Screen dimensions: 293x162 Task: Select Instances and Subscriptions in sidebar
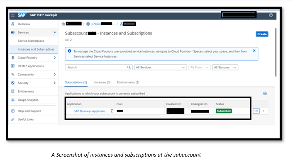click(x=36, y=49)
